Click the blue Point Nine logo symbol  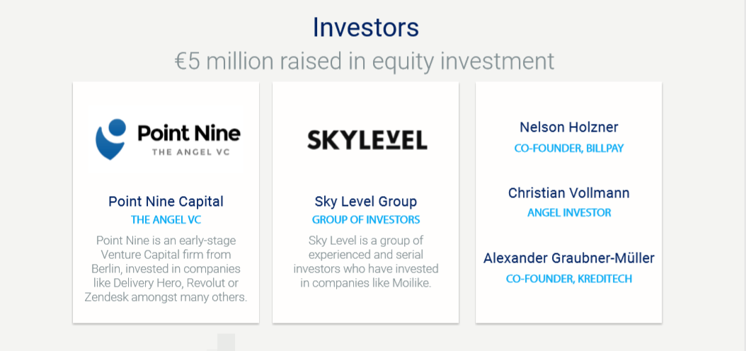tap(111, 138)
